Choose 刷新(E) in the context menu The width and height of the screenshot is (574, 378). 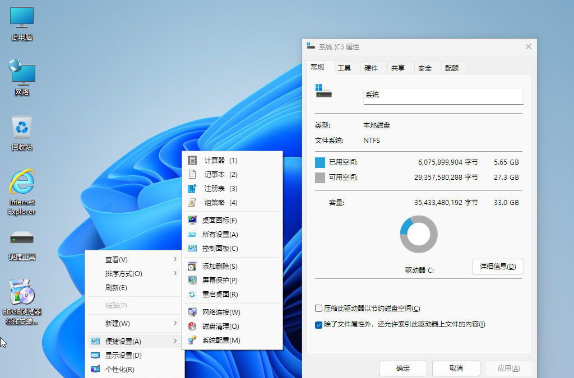[x=135, y=287]
